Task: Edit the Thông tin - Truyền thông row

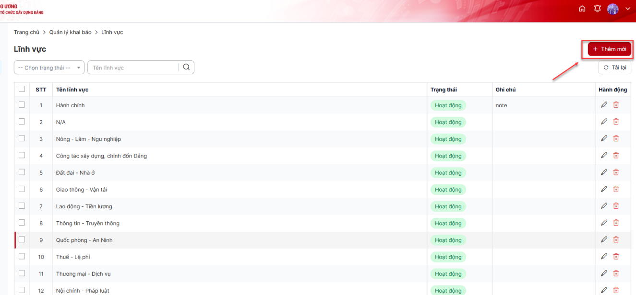Action: pyautogui.click(x=604, y=223)
